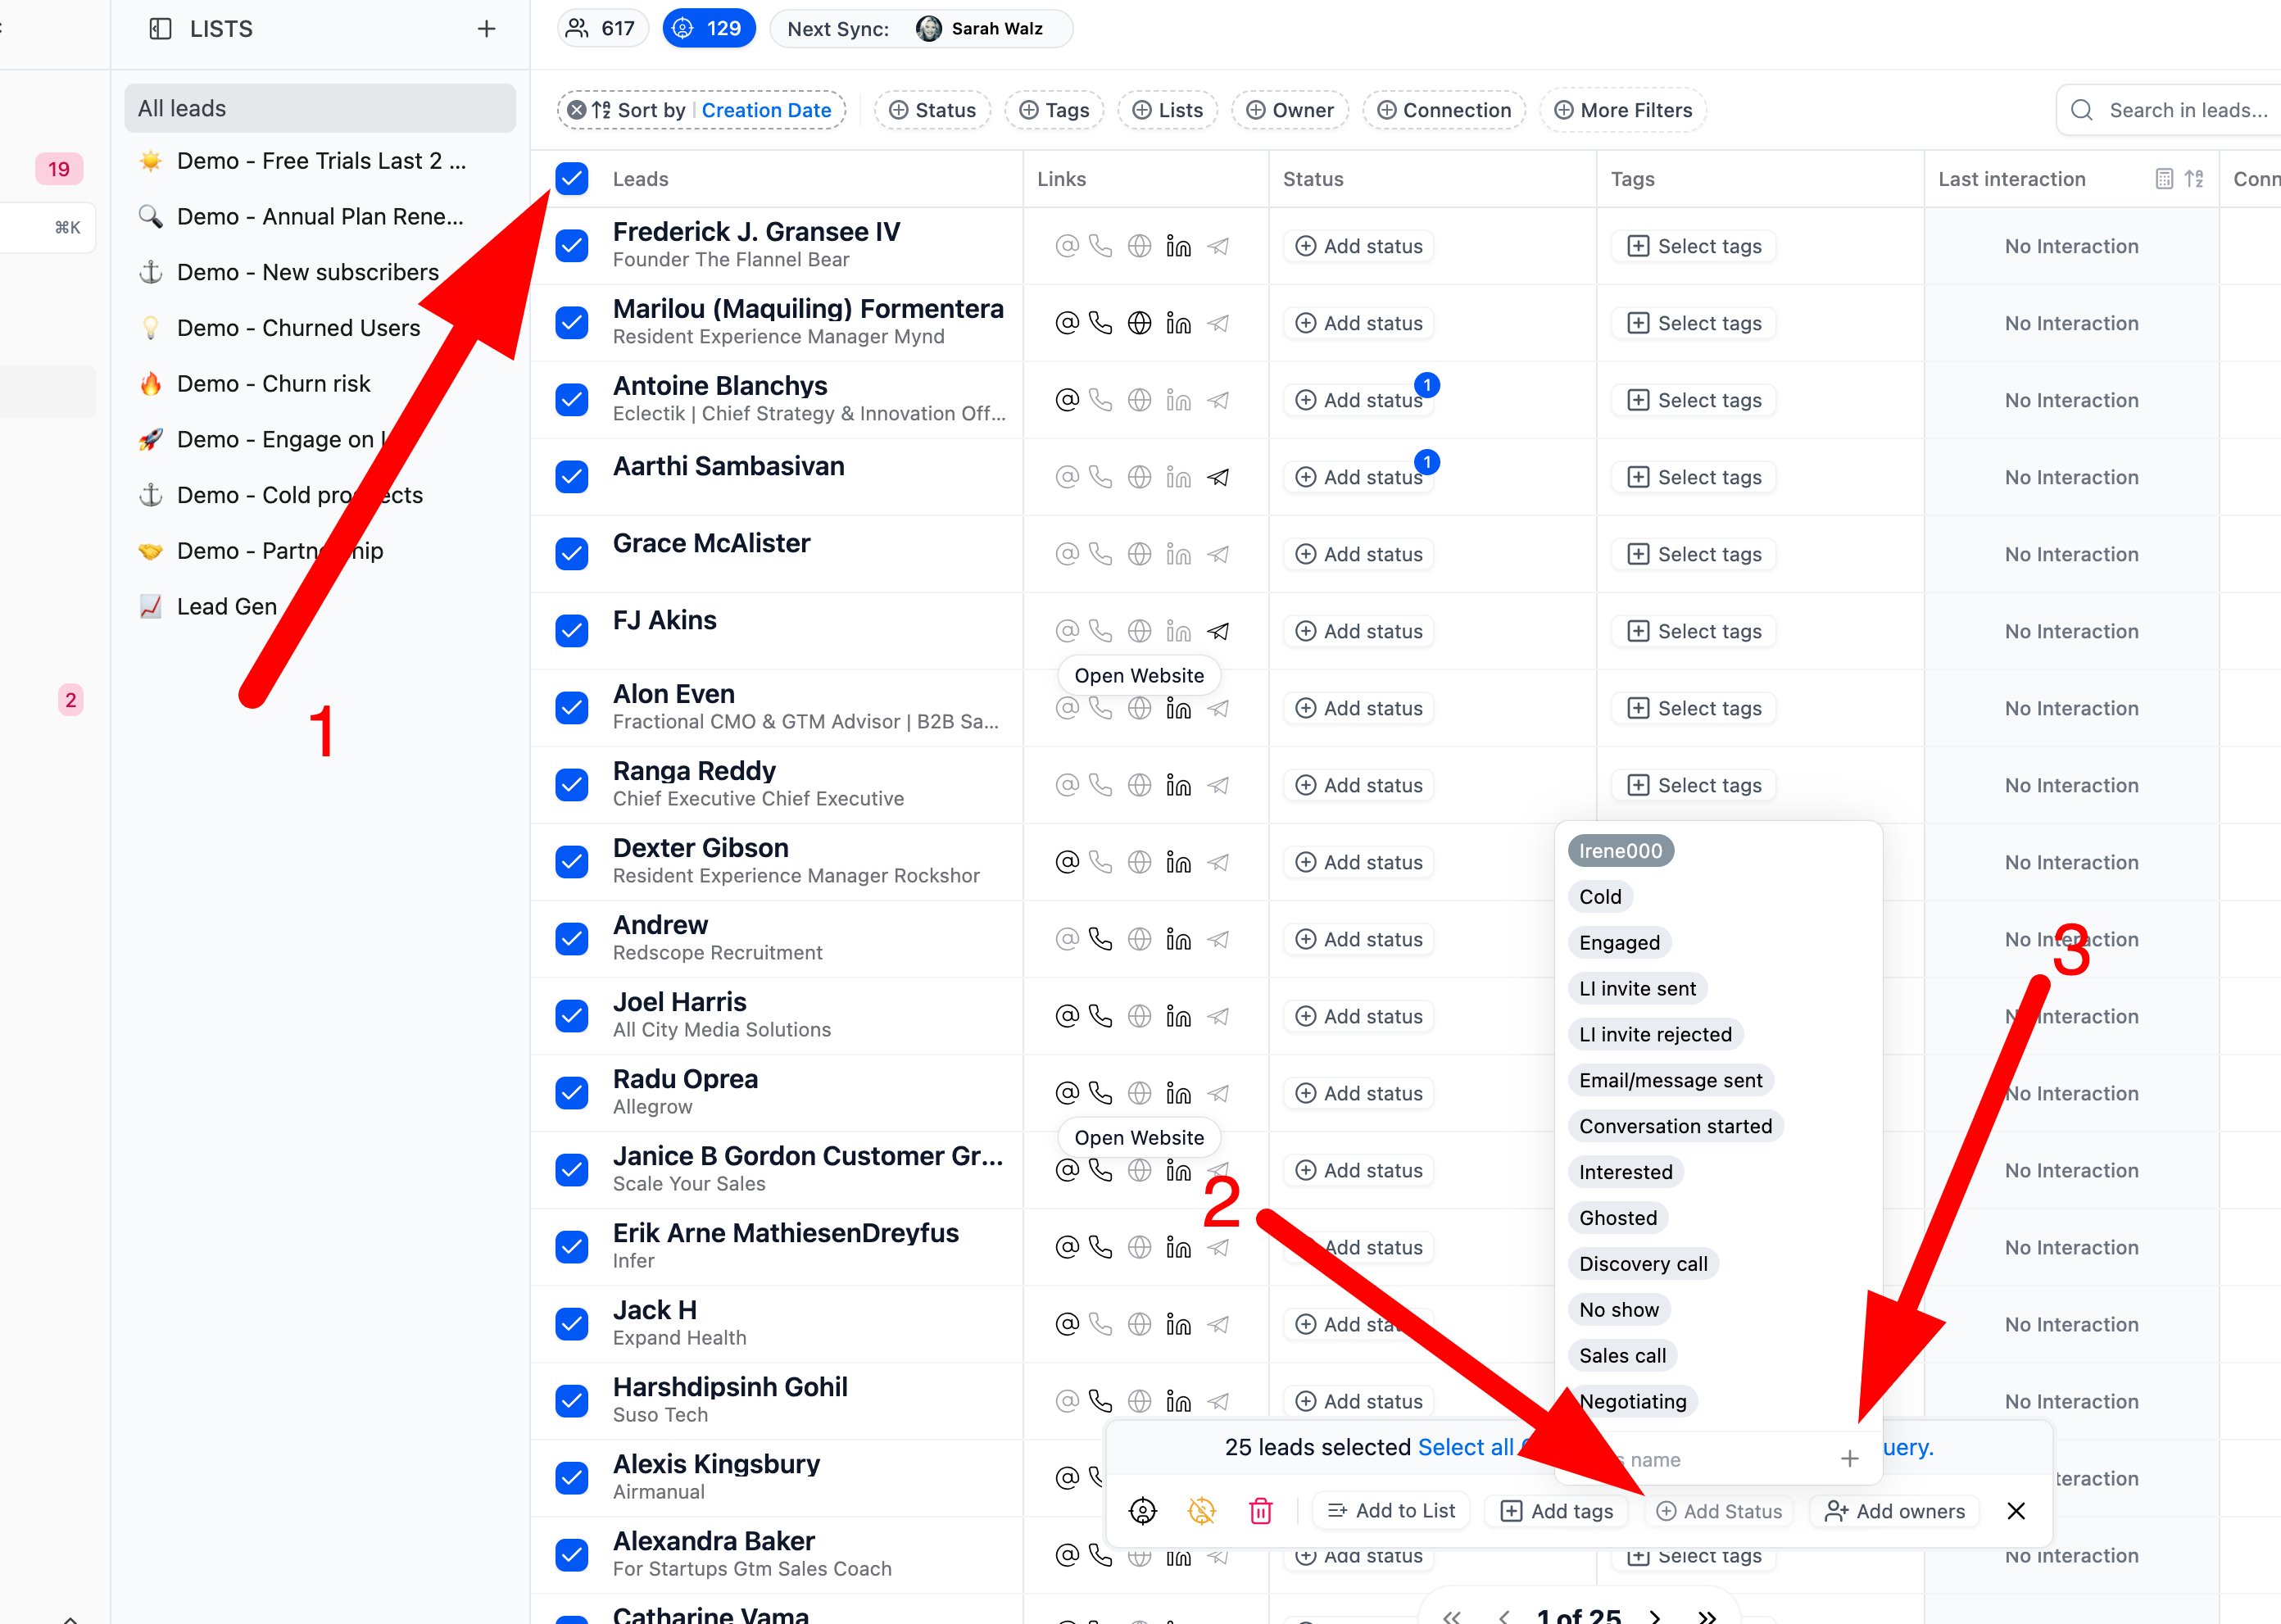This screenshot has height=1624, width=2281.
Task: Click Add Status bulk button
Action: pyautogui.click(x=1719, y=1511)
